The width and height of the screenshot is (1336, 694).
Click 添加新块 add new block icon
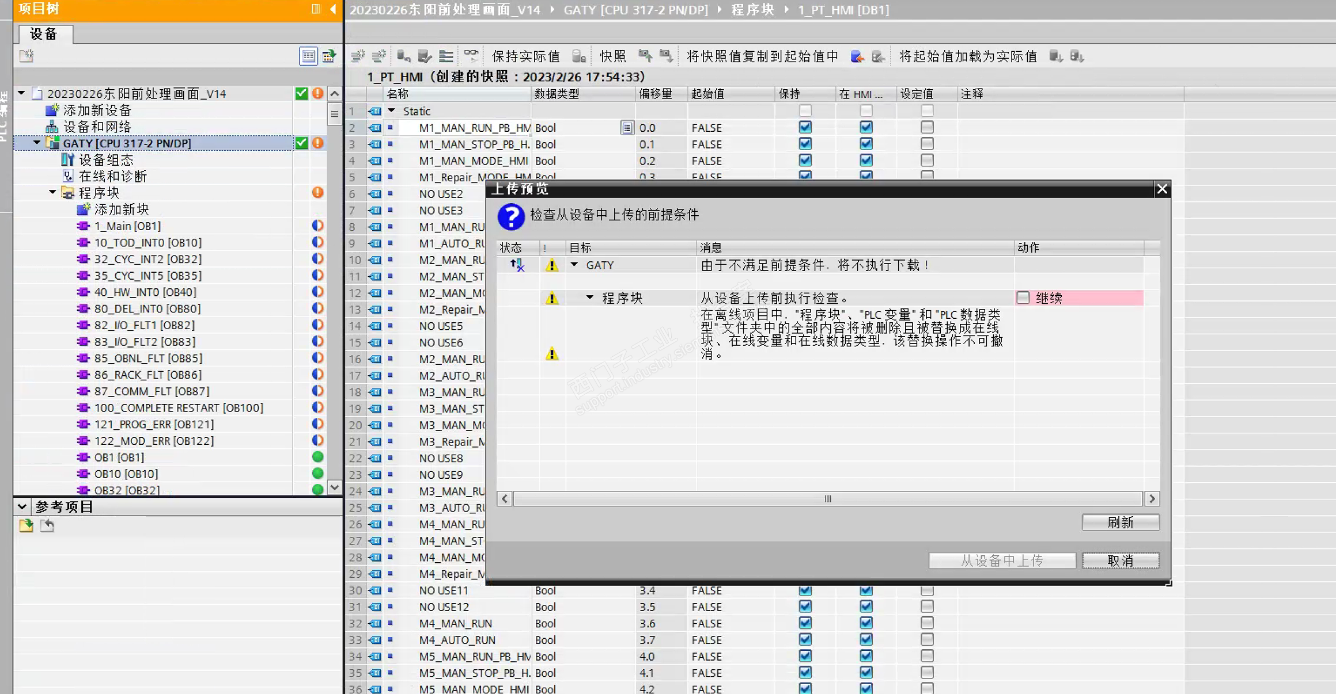pos(84,209)
